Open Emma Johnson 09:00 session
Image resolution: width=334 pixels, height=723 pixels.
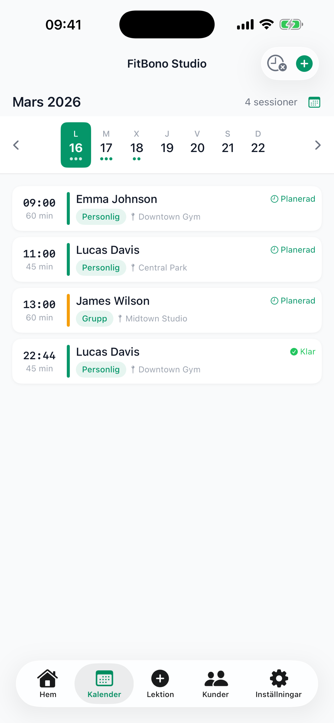pos(167,208)
